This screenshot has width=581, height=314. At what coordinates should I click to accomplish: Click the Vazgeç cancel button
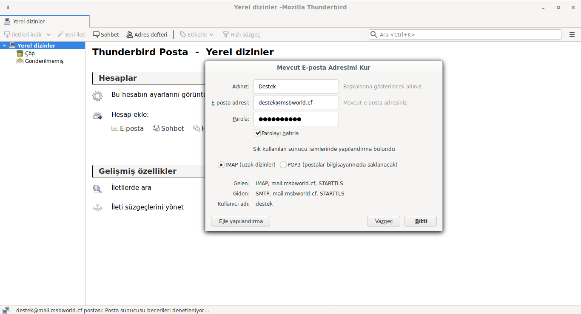384,221
